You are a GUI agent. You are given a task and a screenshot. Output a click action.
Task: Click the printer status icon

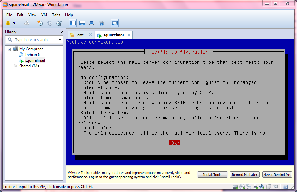[x=255, y=187]
